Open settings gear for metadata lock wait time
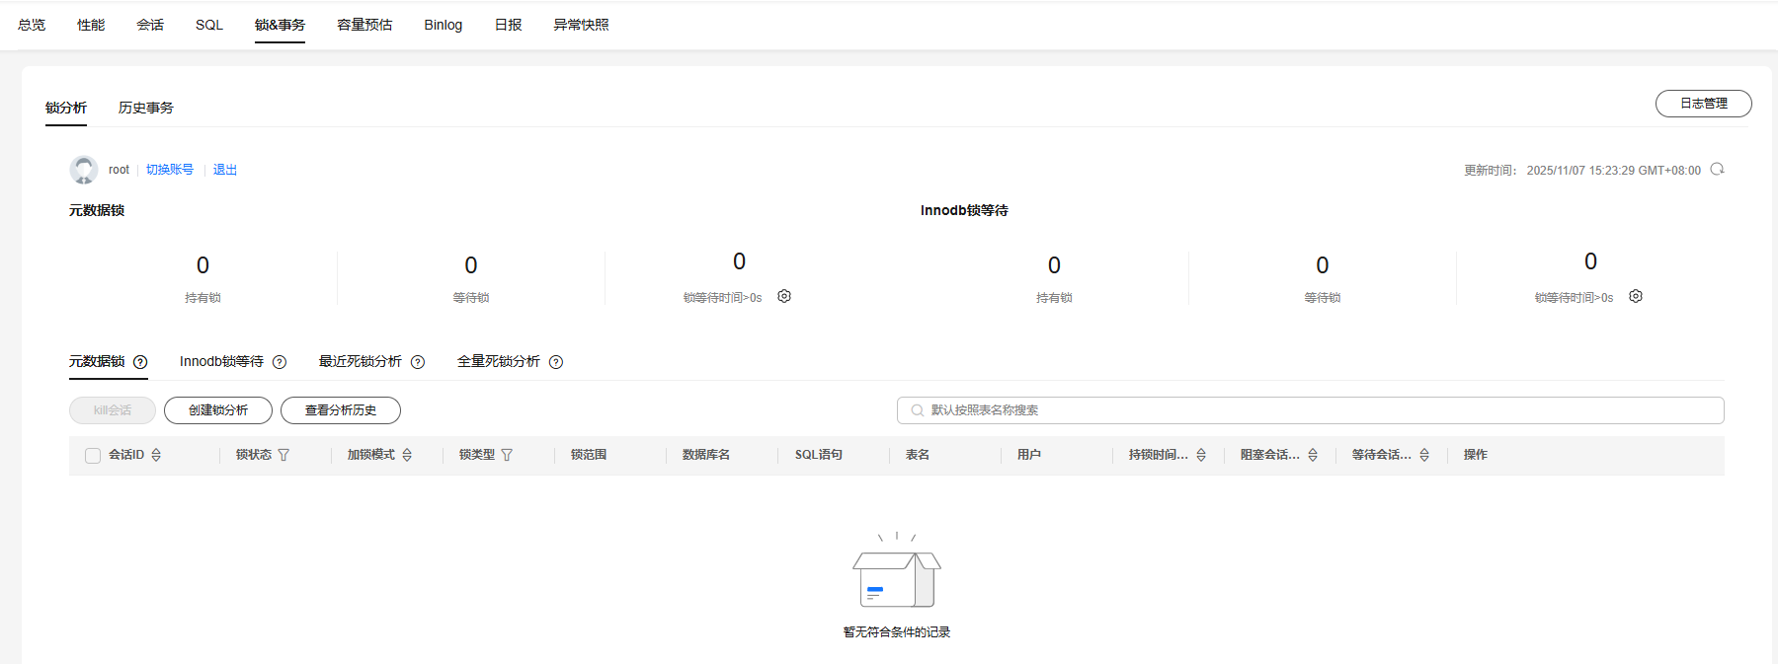1778x664 pixels. [x=784, y=296]
